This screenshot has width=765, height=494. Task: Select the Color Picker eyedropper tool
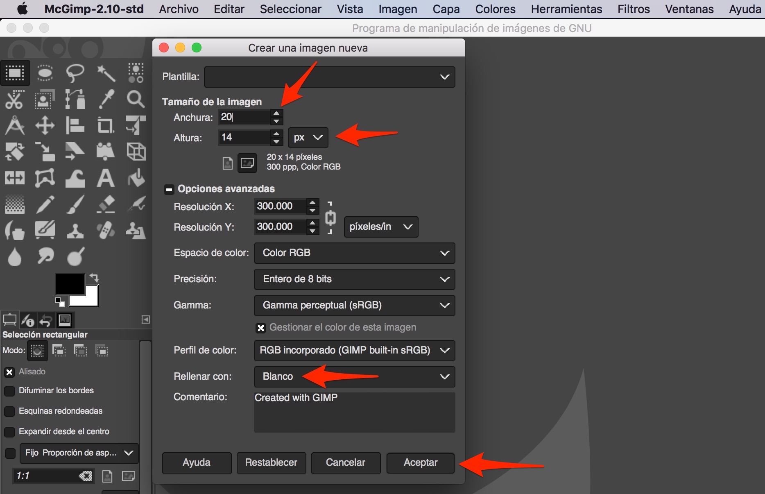pyautogui.click(x=106, y=100)
